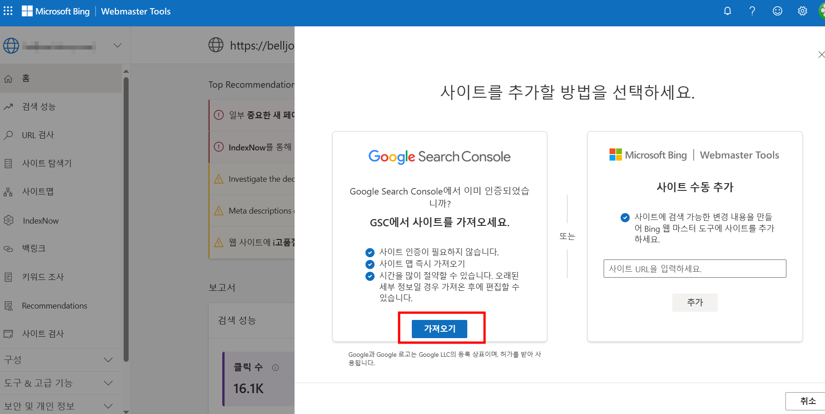Click the feedback smiley icon

point(777,11)
